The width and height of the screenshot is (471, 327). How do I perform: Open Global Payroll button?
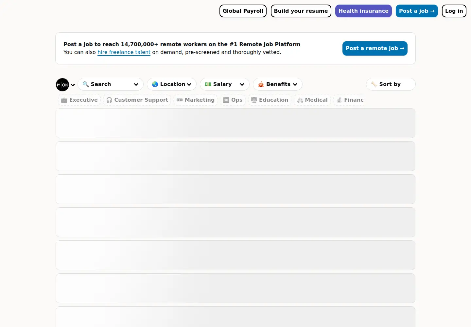pyautogui.click(x=243, y=11)
